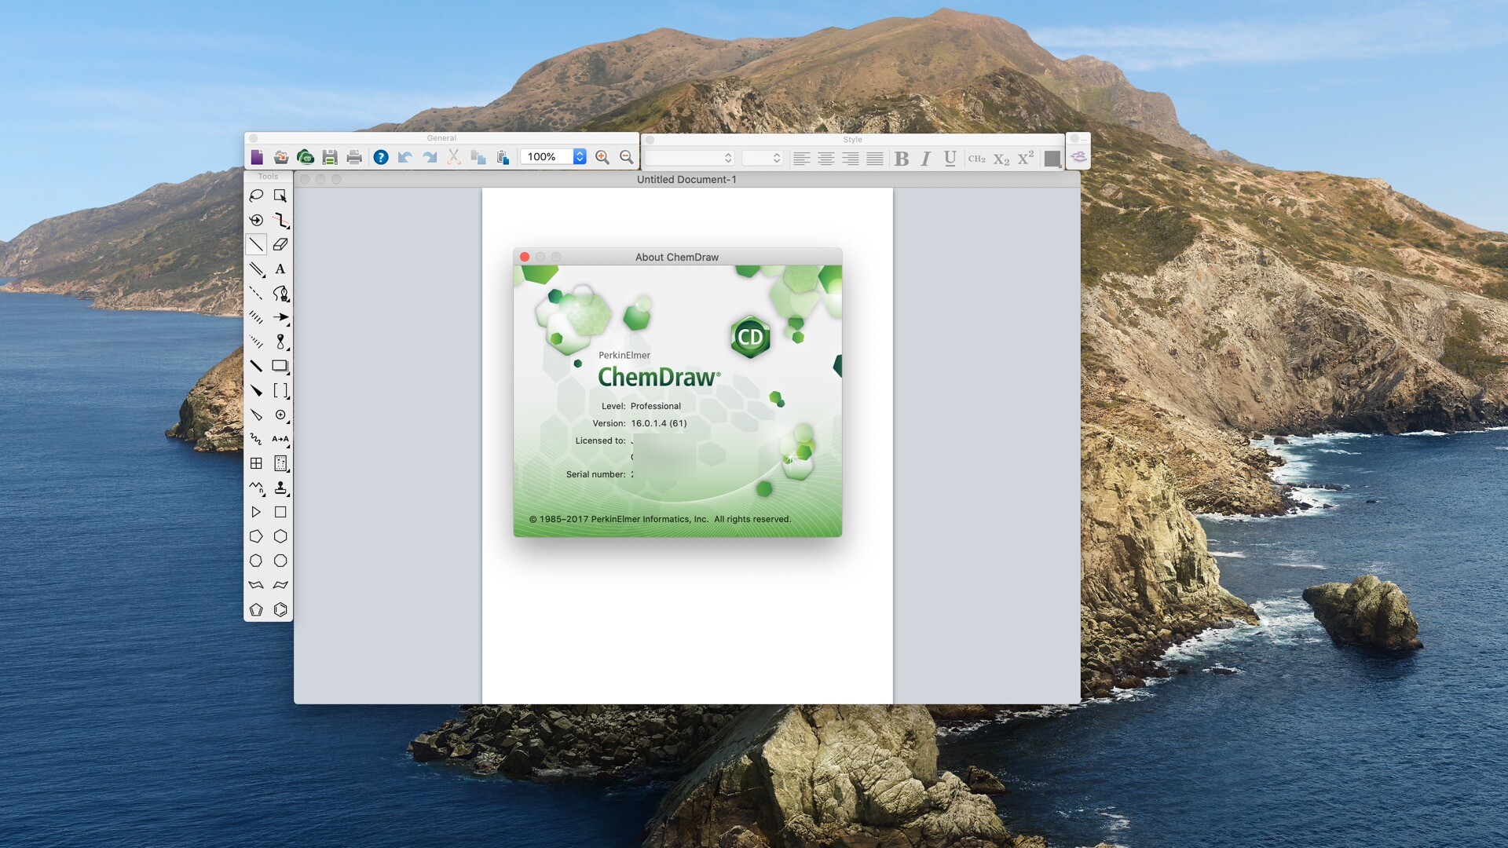Click the Copy icon
Viewport: 1508px width, 848px height.
coord(478,157)
